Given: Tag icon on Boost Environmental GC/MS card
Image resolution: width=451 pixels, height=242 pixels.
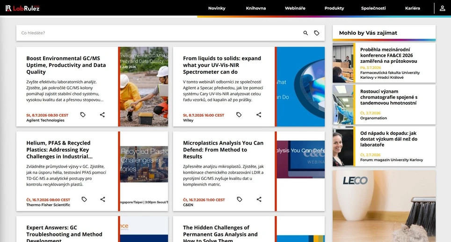Looking at the screenshot, I should [x=83, y=115].
